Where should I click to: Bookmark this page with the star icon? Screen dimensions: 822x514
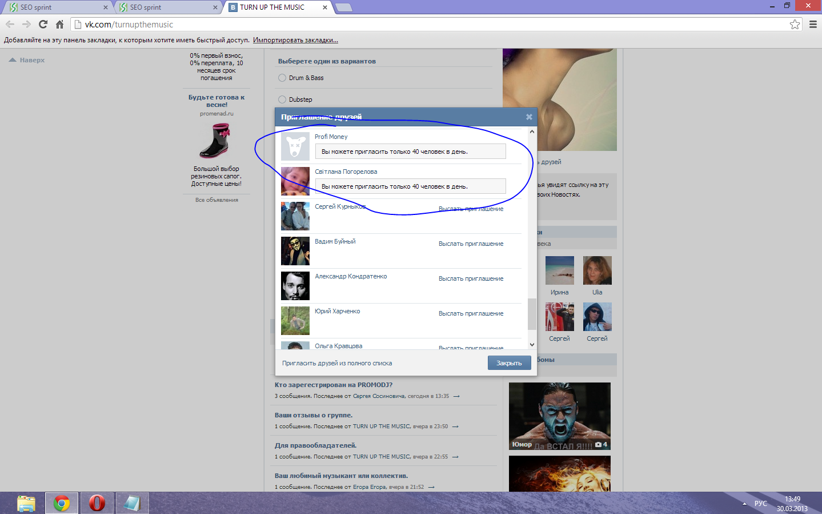tap(795, 24)
